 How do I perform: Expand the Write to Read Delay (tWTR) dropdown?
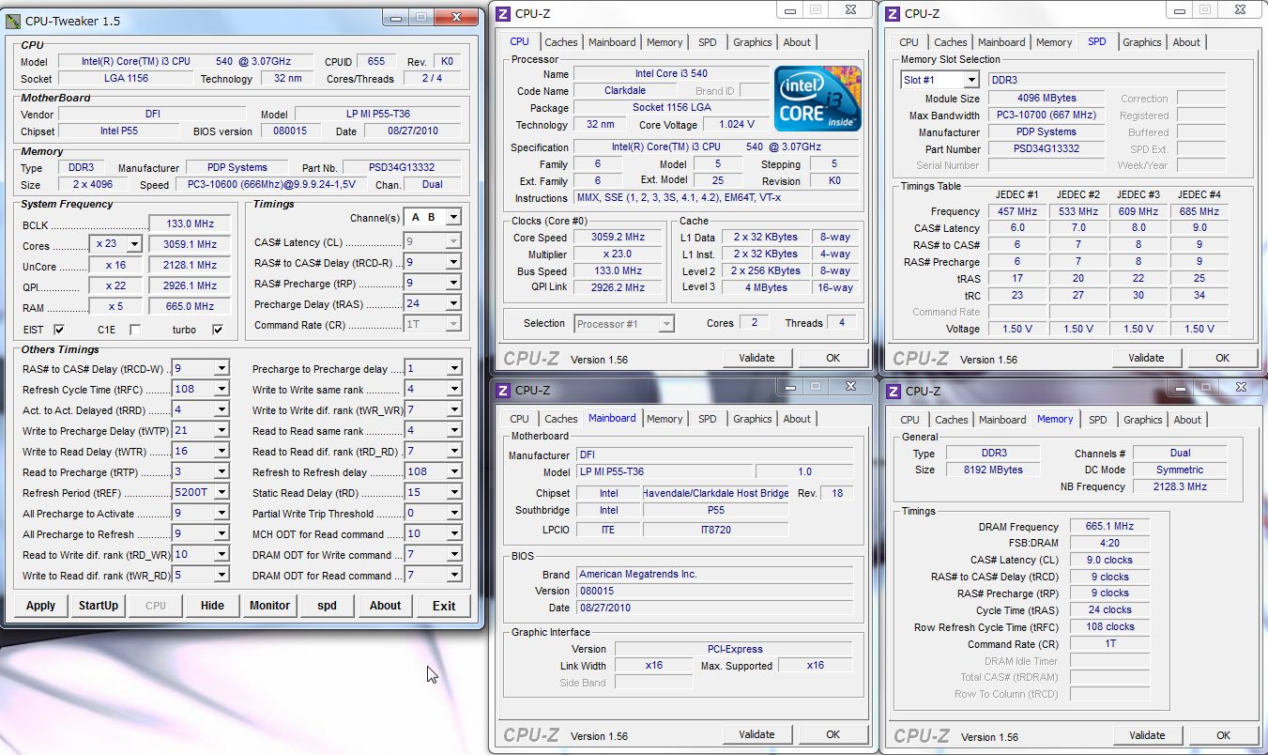click(x=222, y=451)
